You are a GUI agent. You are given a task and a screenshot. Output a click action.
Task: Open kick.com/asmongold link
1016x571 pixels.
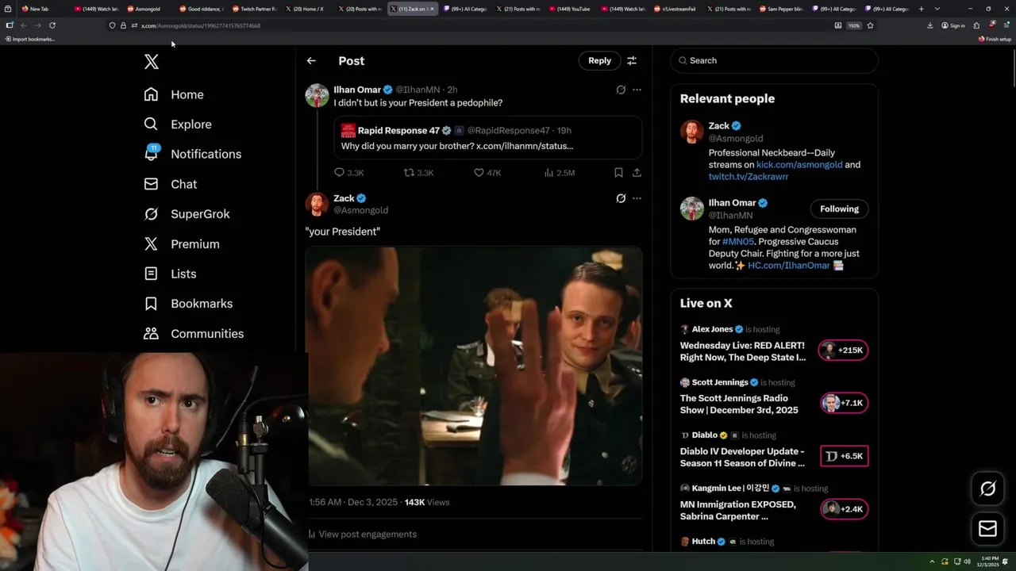click(799, 165)
